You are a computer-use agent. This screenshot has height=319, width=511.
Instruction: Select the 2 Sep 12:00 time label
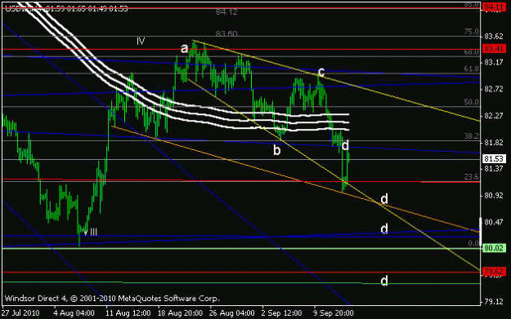(x=281, y=313)
